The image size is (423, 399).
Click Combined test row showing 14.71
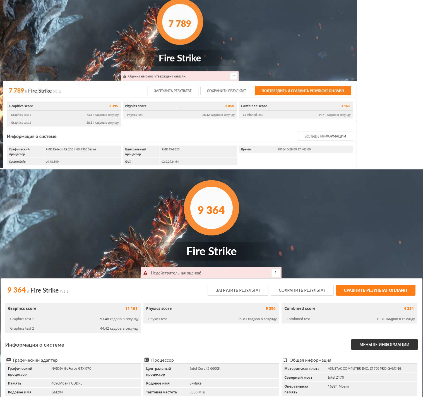click(x=296, y=115)
